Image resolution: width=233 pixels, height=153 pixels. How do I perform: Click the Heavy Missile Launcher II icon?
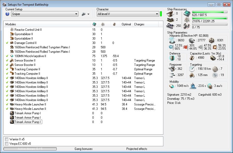12,104
